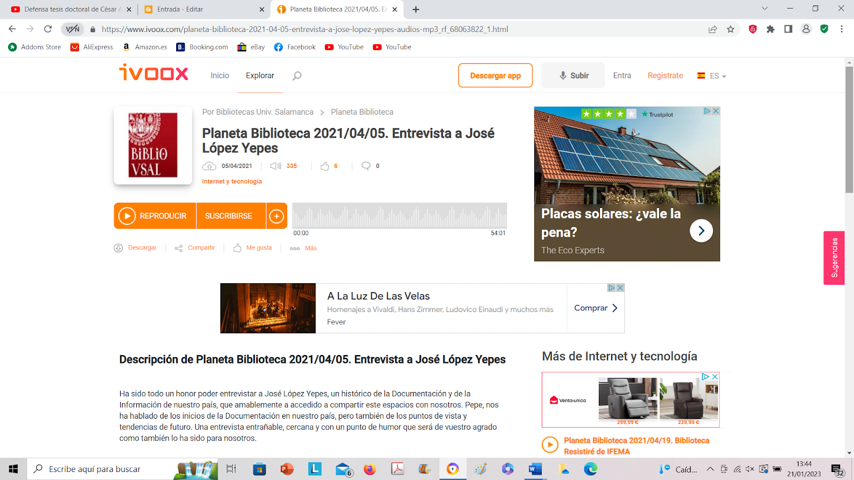Click the three-dots icon beside Más
This screenshot has width=854, height=480.
click(295, 249)
